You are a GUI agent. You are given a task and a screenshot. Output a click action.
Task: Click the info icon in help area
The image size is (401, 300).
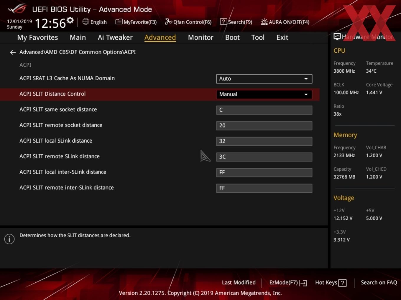coord(9,239)
